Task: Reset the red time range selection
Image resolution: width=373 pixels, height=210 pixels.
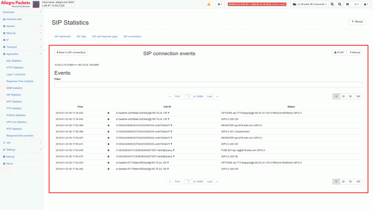Action: 257,4
